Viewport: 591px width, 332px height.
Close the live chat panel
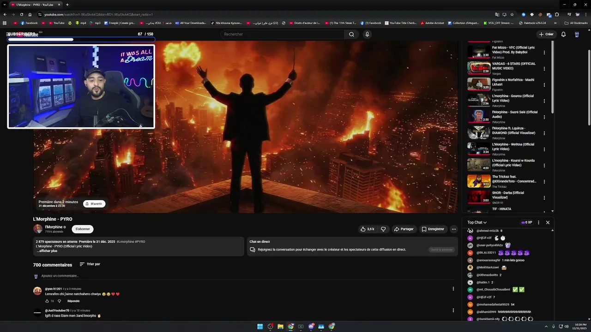pos(548,222)
